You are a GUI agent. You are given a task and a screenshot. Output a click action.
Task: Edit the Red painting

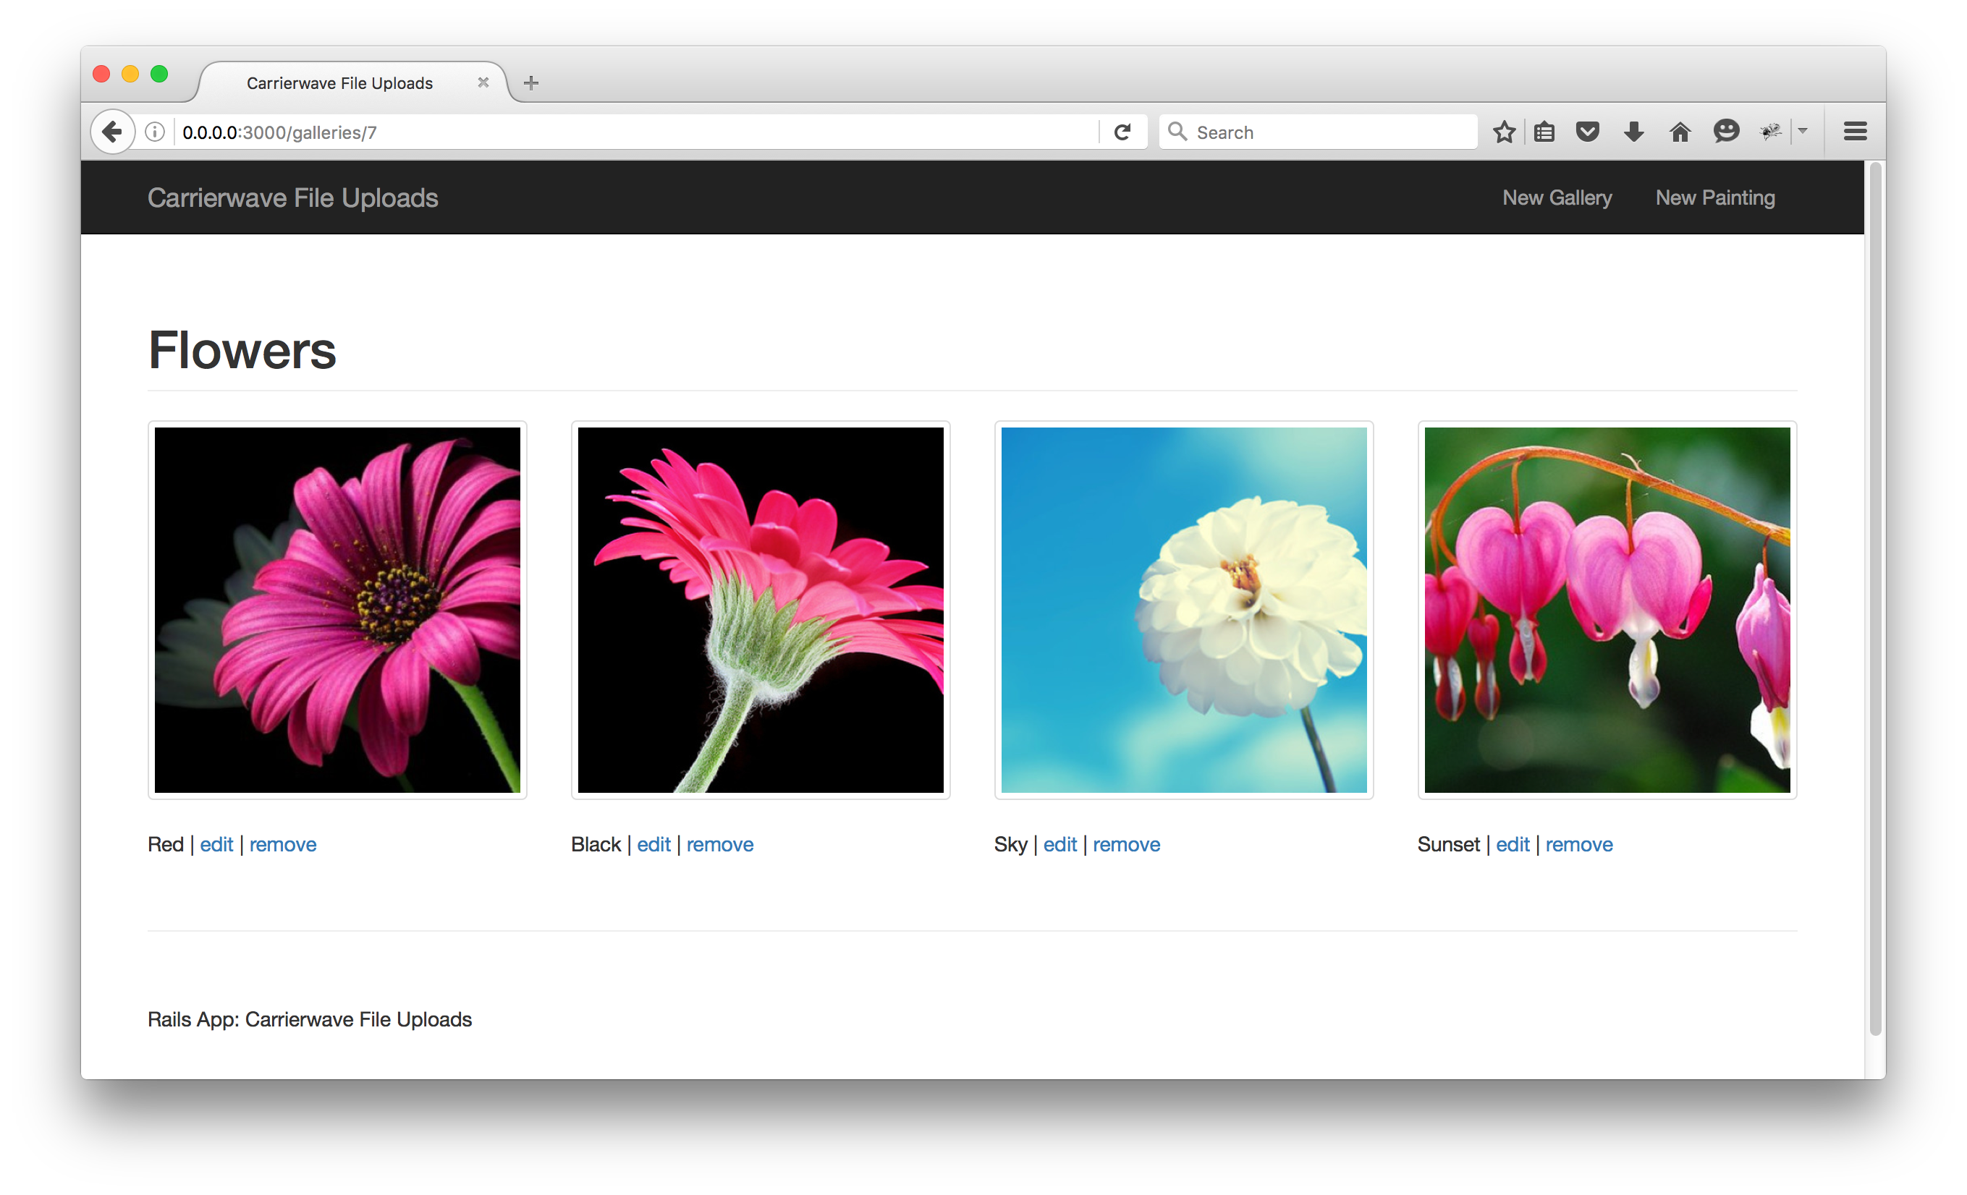(x=216, y=844)
